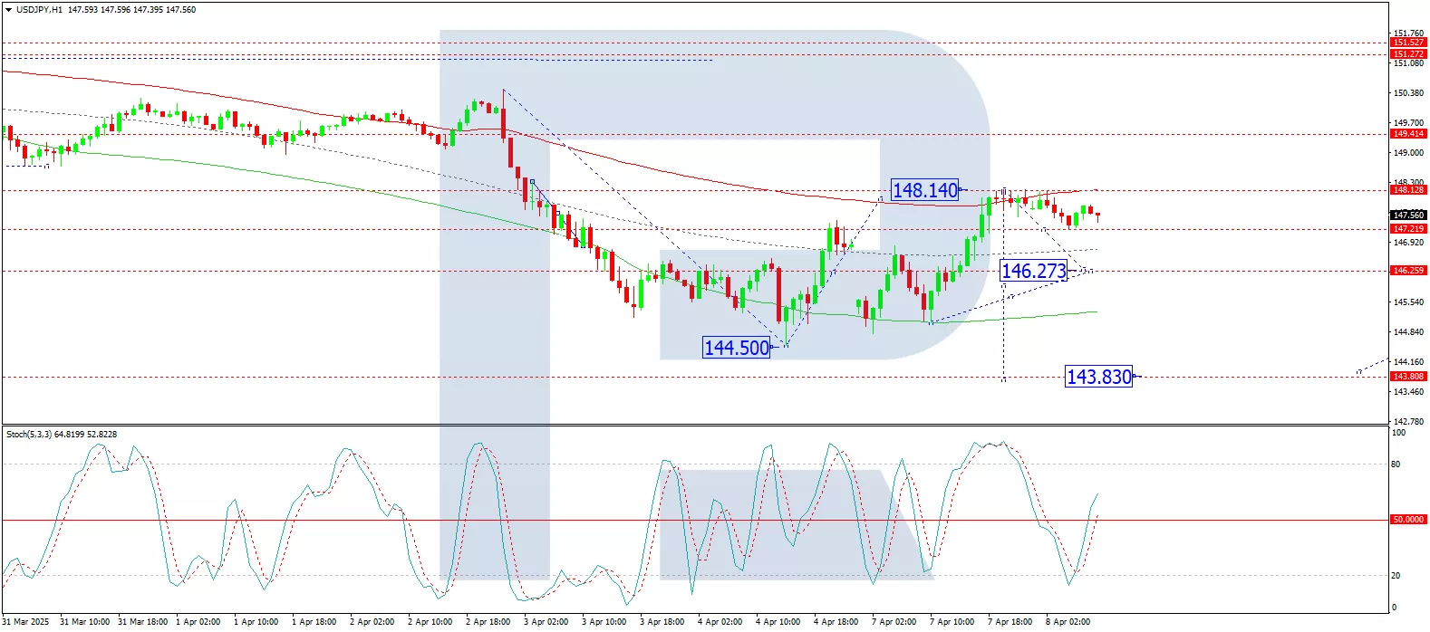The height and width of the screenshot is (632, 1430).
Task: Select the black 147.560 current price tag
Action: tap(1408, 215)
